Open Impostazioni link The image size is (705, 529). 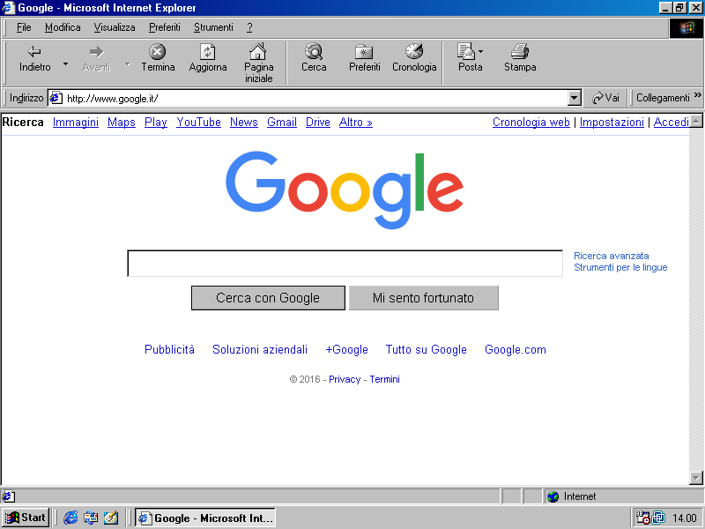(612, 123)
